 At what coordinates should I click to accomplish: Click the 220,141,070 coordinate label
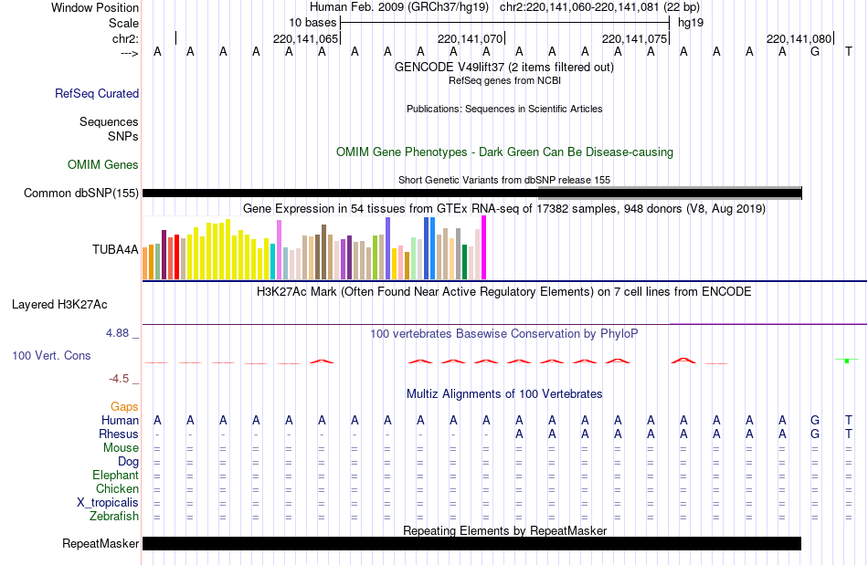(470, 38)
